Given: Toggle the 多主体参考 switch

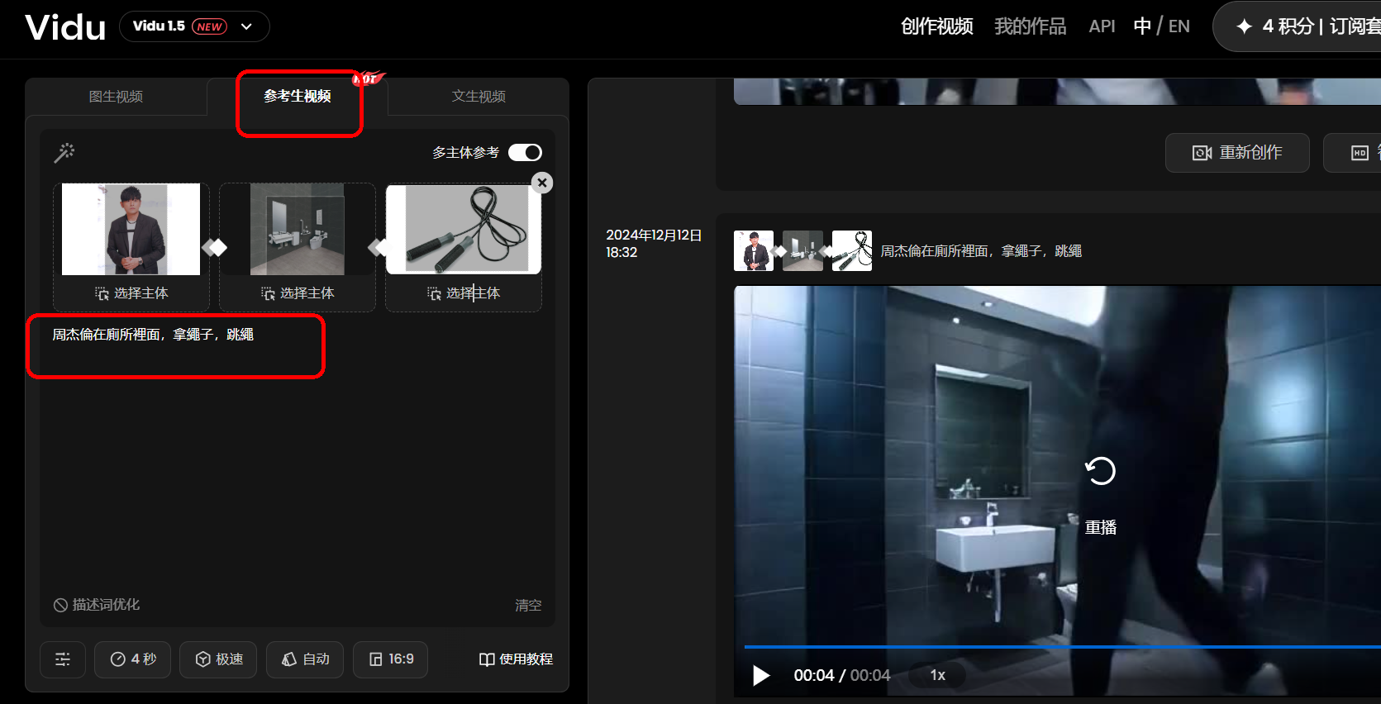Looking at the screenshot, I should [525, 153].
